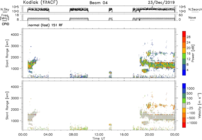Click the '20:00' time axis tick label

point(149,135)
